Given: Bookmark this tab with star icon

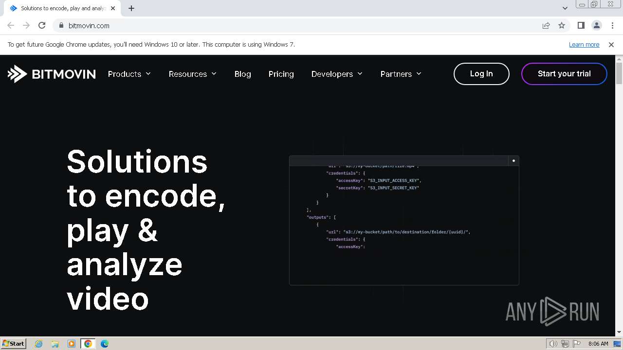Looking at the screenshot, I should (562, 25).
